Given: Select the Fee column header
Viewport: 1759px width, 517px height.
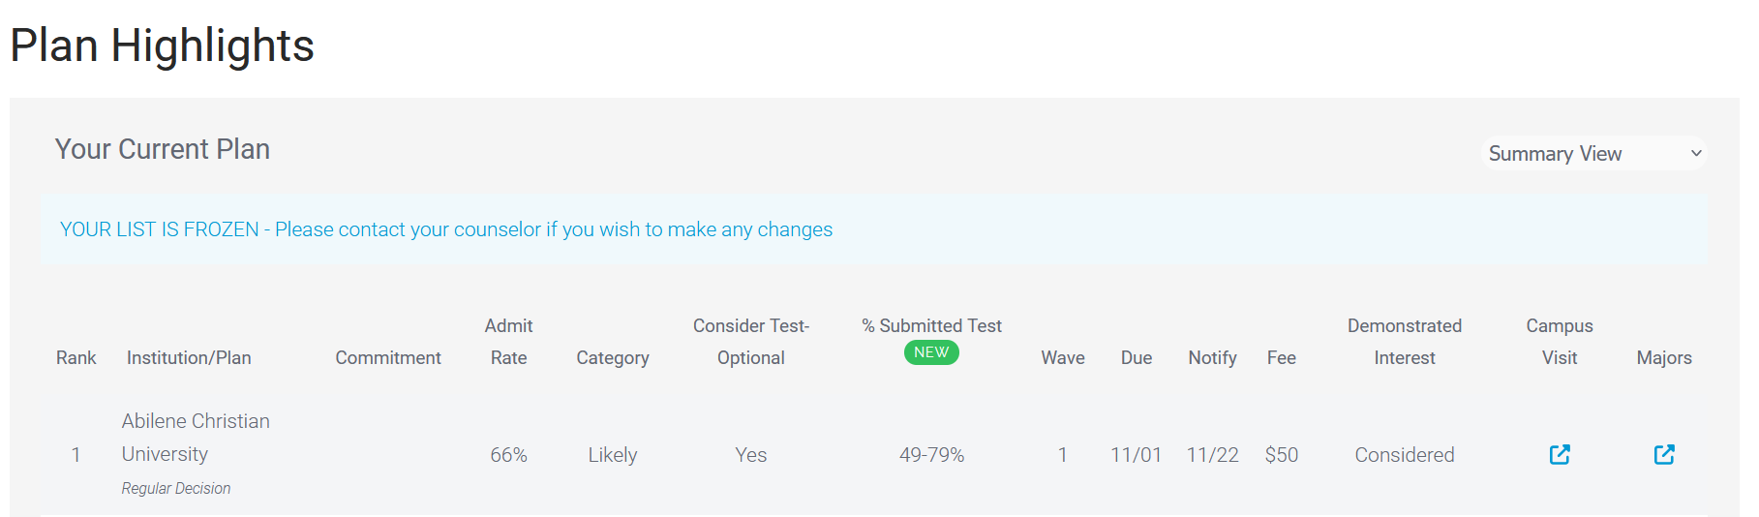Looking at the screenshot, I should 1282,357.
